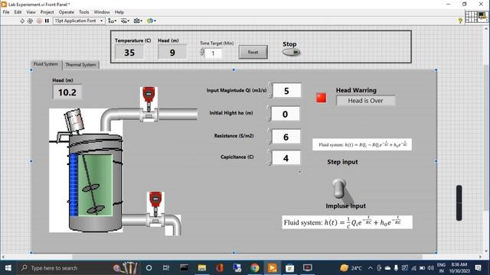The image size is (490, 275).
Task: Open the Tools menu
Action: (x=83, y=12)
